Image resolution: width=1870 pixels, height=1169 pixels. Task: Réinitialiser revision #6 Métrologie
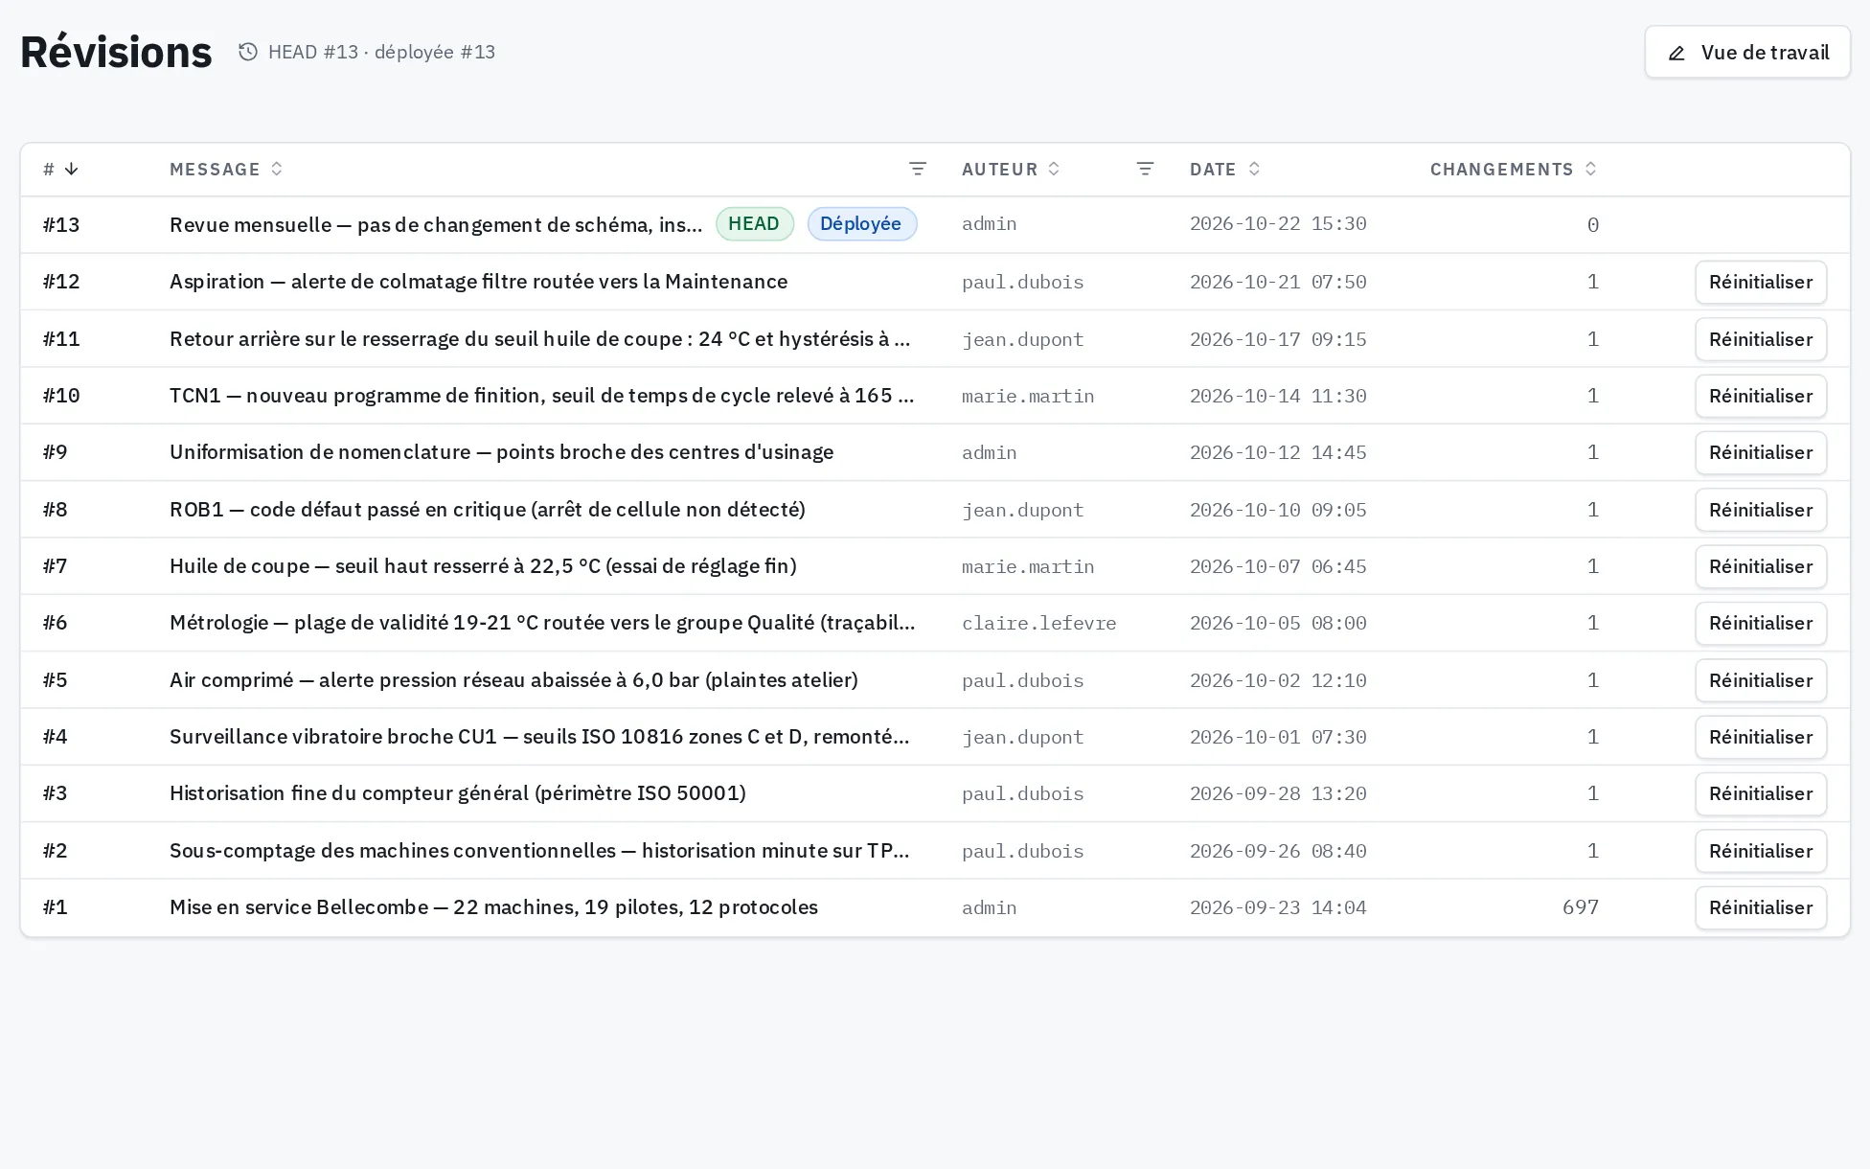pos(1761,623)
